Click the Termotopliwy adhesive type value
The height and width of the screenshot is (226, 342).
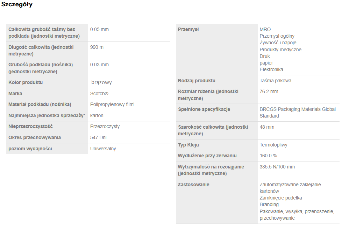point(273,145)
